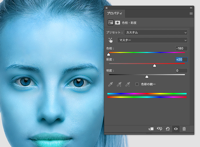
Task: Select the プロパティ tab
Action: tap(115, 13)
